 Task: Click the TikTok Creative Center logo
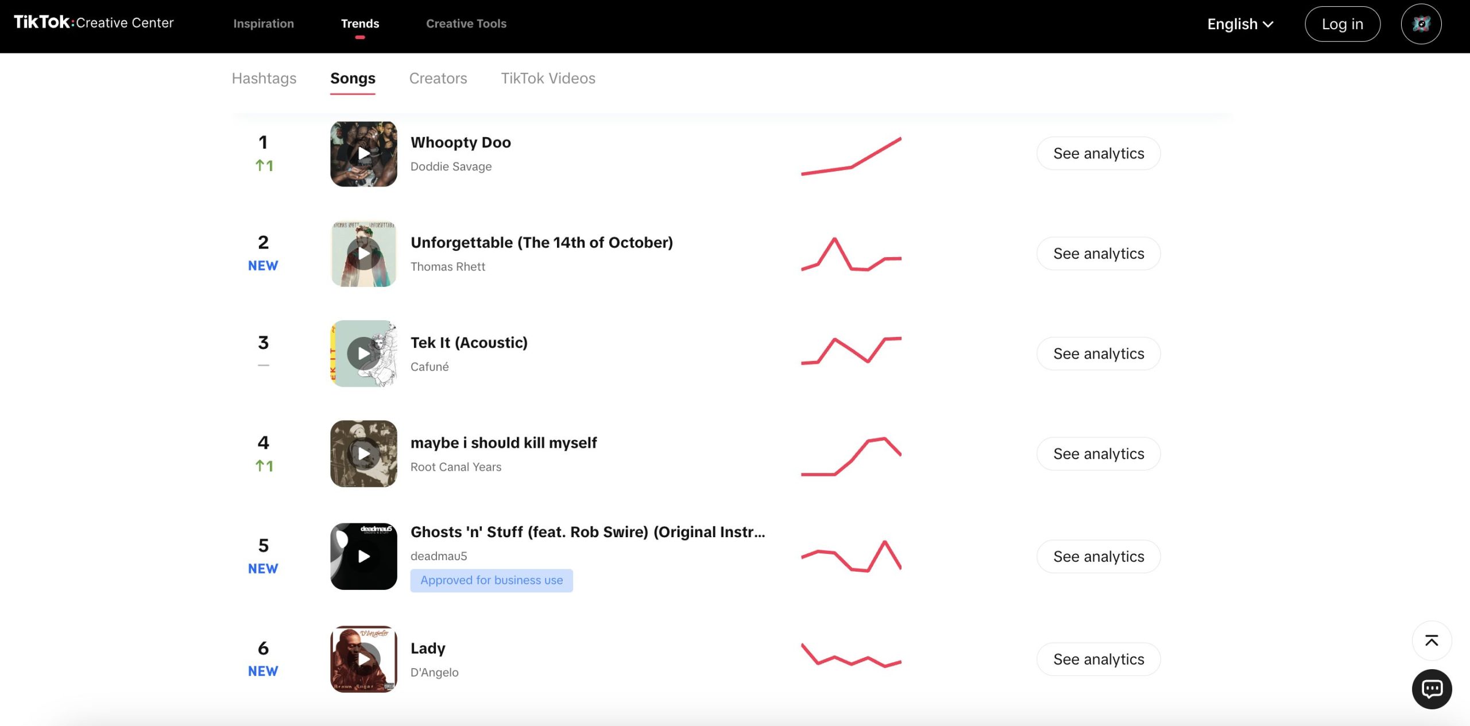(x=94, y=23)
